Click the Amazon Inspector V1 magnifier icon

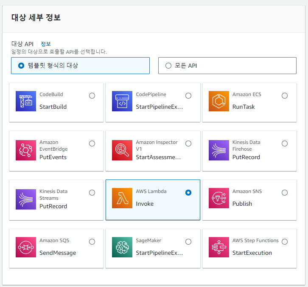[x=122, y=150]
